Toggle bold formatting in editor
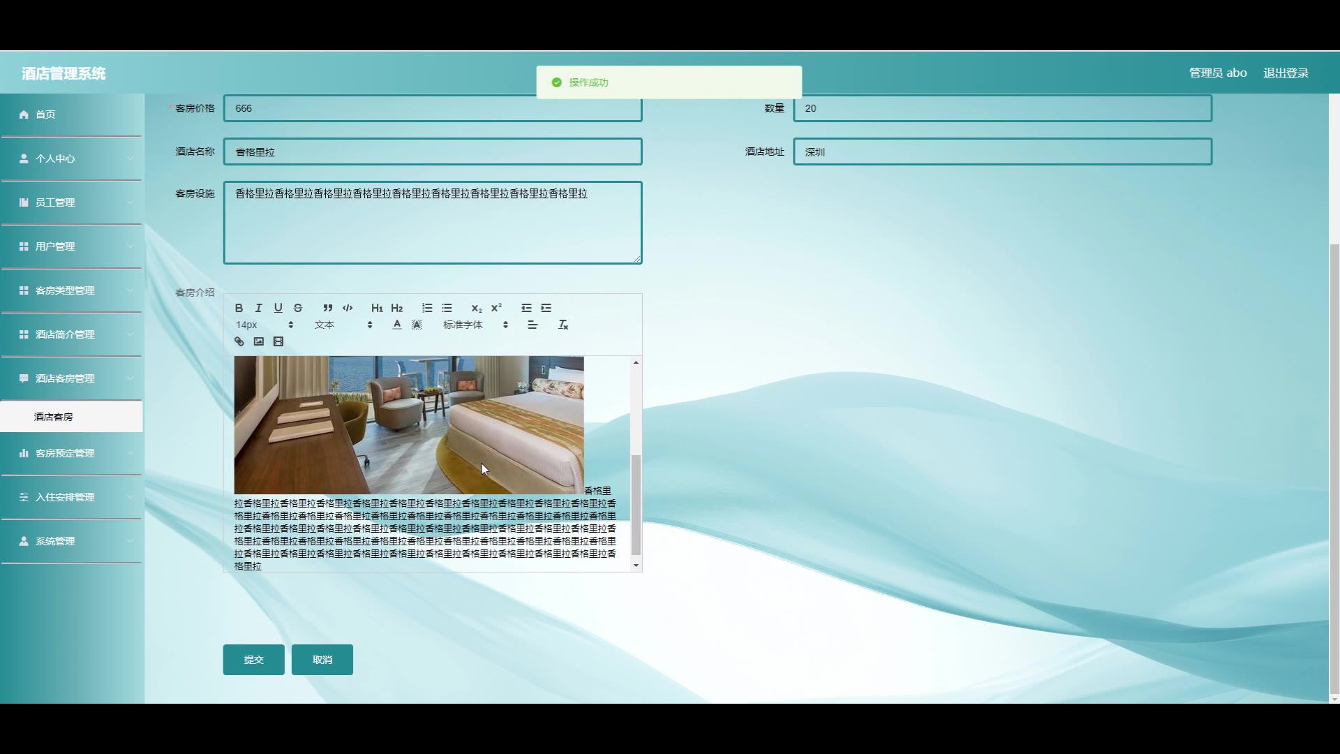Viewport: 1340px width, 754px height. pyautogui.click(x=239, y=308)
